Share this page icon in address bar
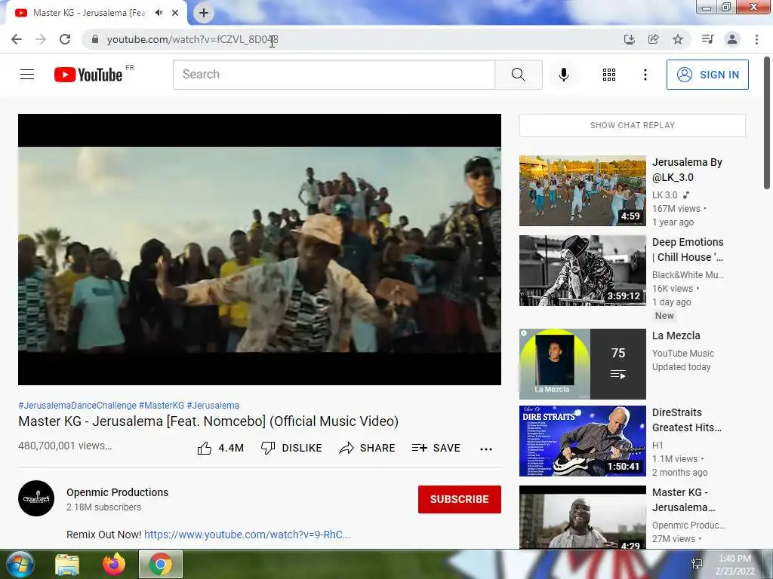The height and width of the screenshot is (579, 773). point(653,39)
